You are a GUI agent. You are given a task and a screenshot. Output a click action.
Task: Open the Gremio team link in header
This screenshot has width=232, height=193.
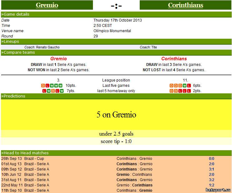(x=47, y=5)
